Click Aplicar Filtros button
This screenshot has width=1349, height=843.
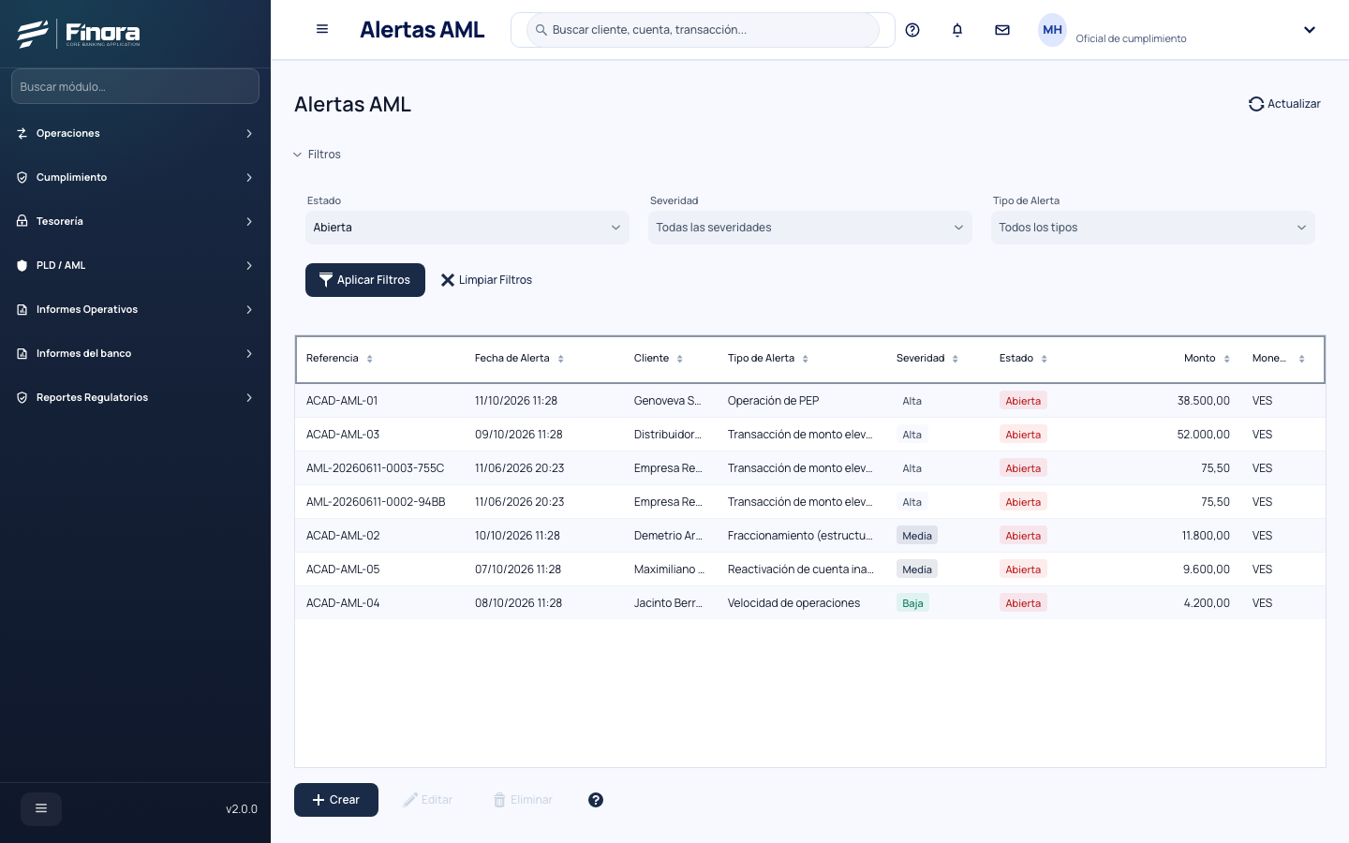365,280
